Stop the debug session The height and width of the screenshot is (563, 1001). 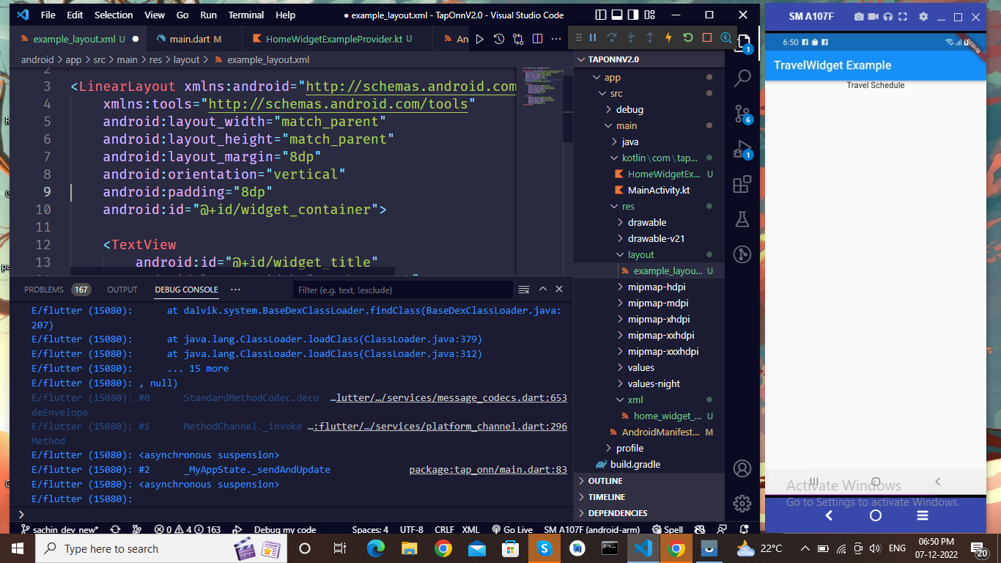click(706, 37)
